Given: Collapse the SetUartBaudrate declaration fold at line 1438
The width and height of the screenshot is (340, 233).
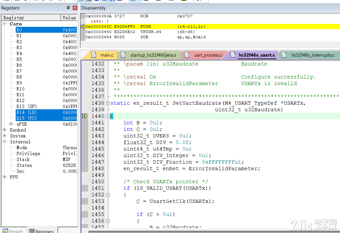Looking at the screenshot, I should coord(108,103).
